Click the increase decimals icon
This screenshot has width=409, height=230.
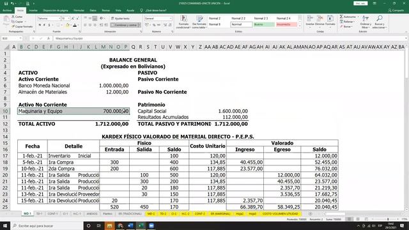tap(165, 25)
